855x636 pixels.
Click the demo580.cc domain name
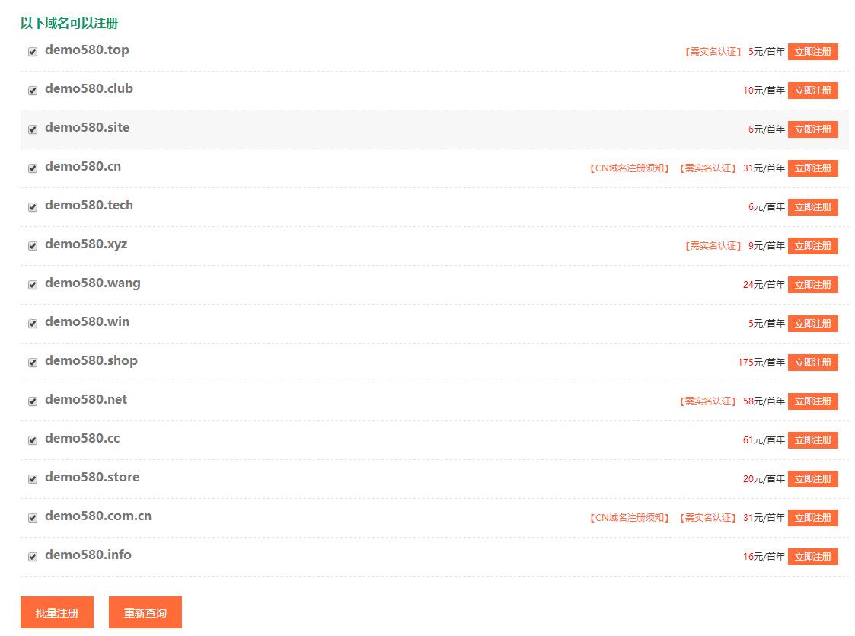tap(82, 439)
